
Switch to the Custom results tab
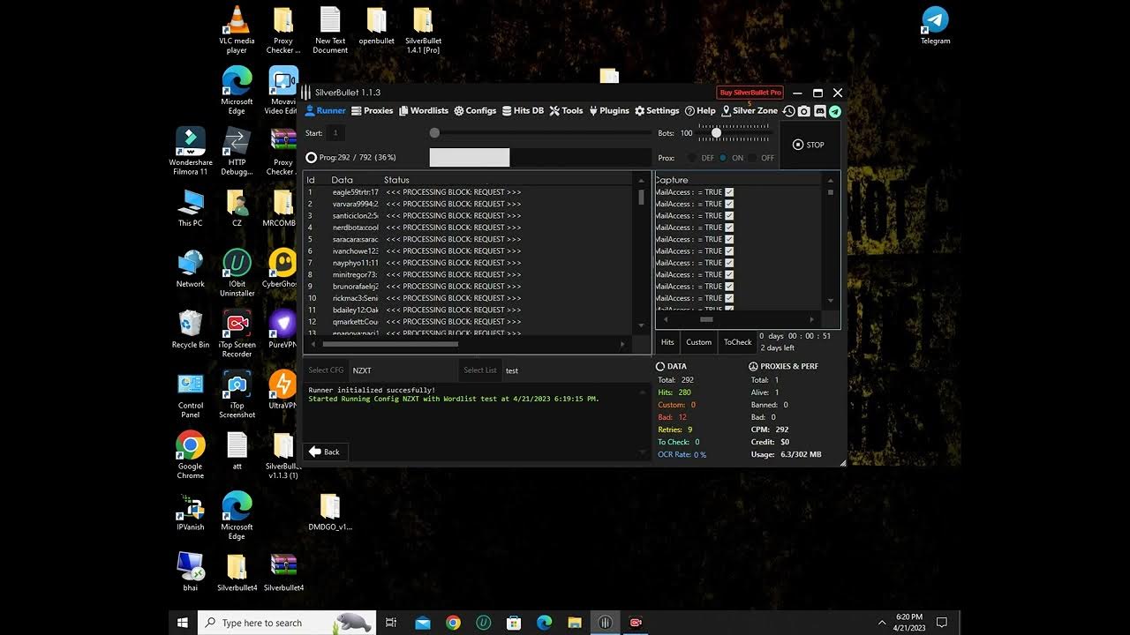point(698,342)
